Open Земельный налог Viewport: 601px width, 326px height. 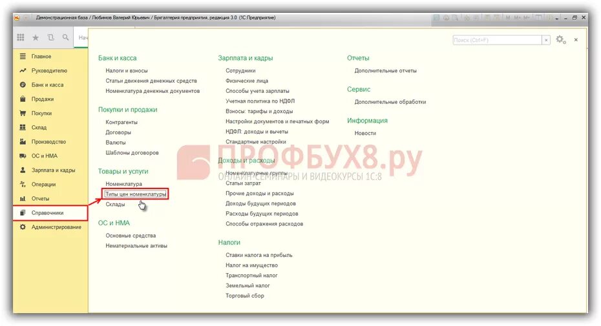248,285
